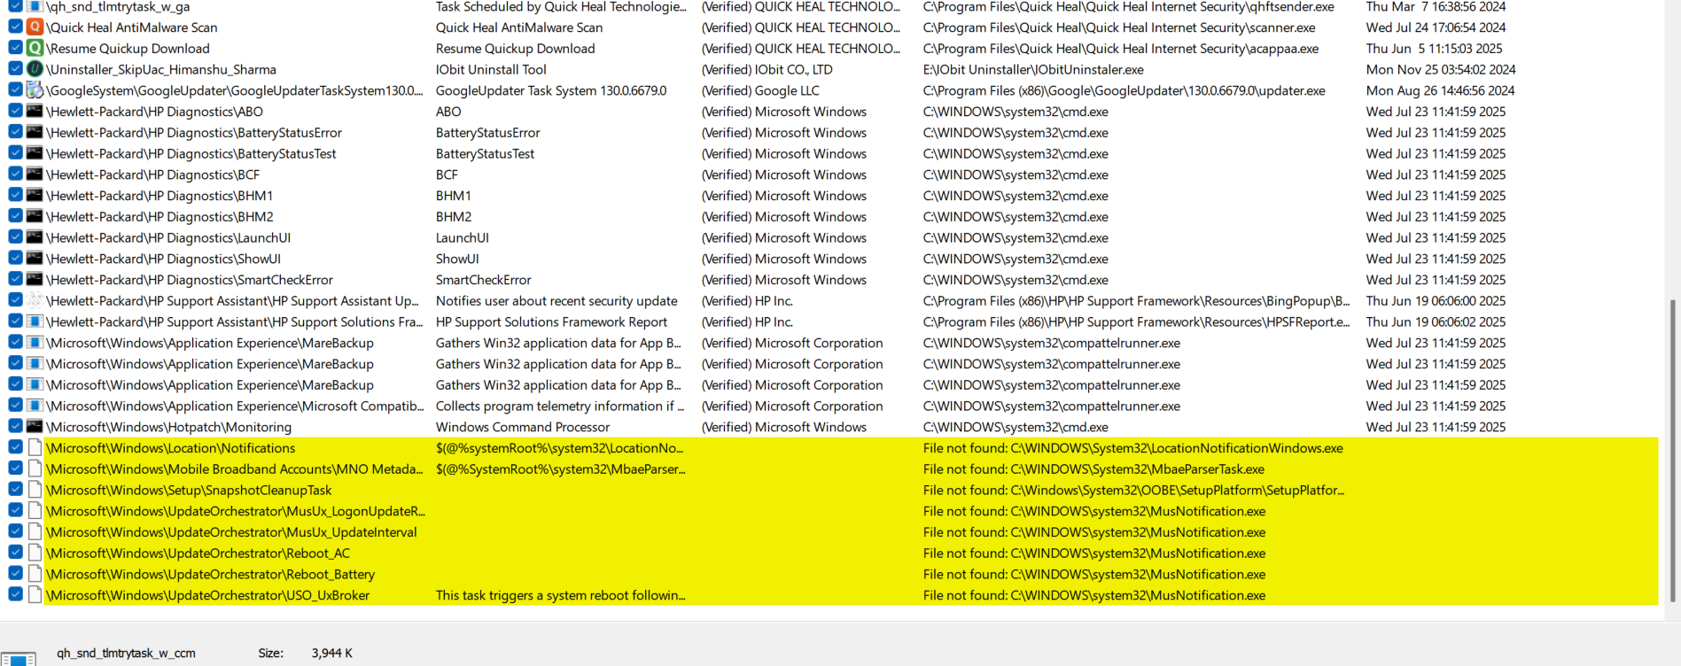
Task: Click timestamp 'Wed Jul 24 17:06:54 2024'
Action: point(1436,27)
